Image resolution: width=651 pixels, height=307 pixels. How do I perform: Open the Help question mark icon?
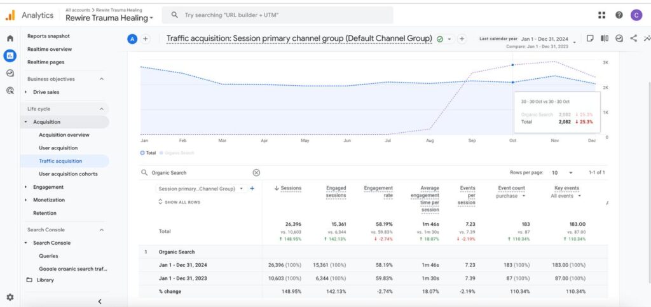[619, 15]
